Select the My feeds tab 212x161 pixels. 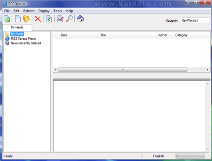[x=17, y=27]
